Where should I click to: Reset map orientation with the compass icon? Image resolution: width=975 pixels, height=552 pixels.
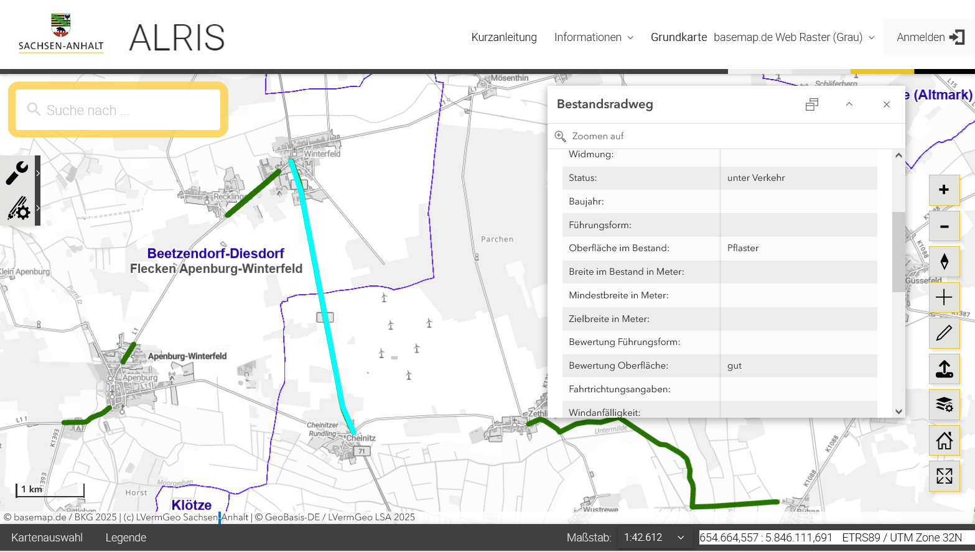coord(944,262)
